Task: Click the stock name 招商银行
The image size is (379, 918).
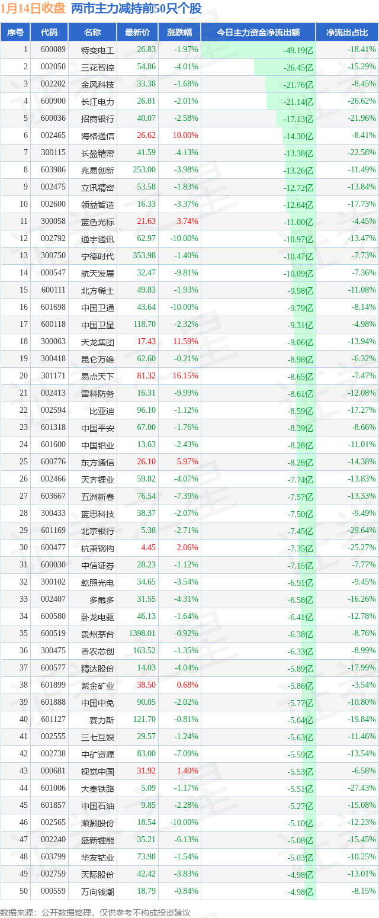Action: coord(98,119)
